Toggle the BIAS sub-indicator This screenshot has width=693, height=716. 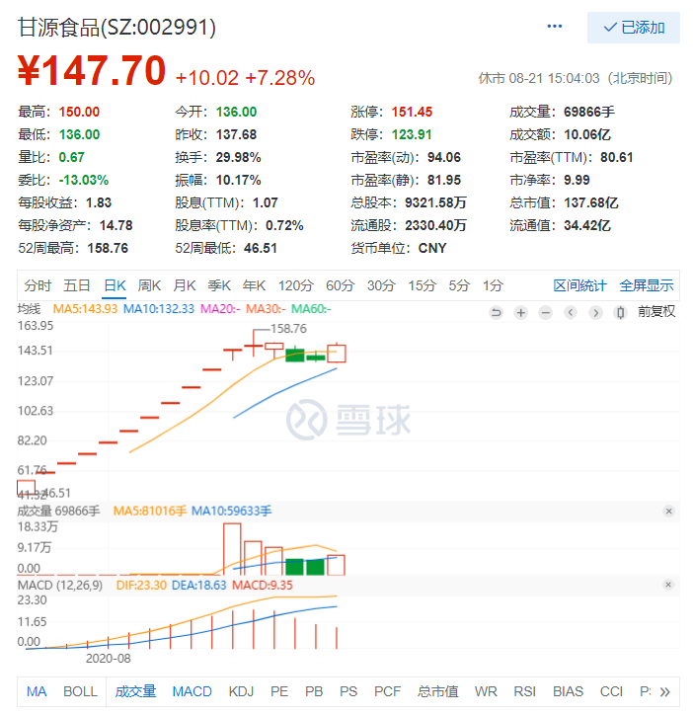point(568,691)
